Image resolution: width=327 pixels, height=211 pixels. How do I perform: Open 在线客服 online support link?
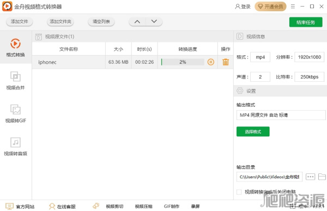62,207
